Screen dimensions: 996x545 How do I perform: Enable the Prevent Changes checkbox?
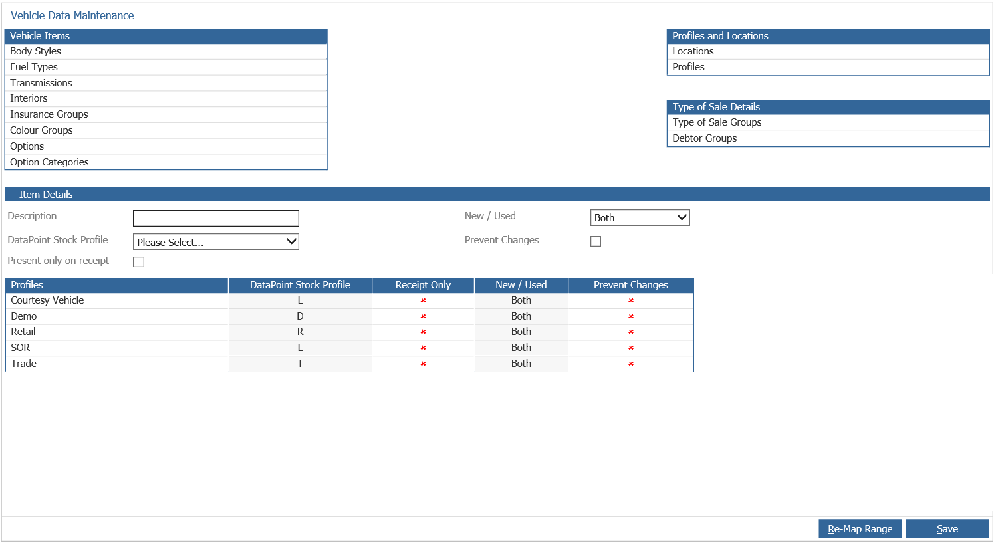tap(596, 241)
